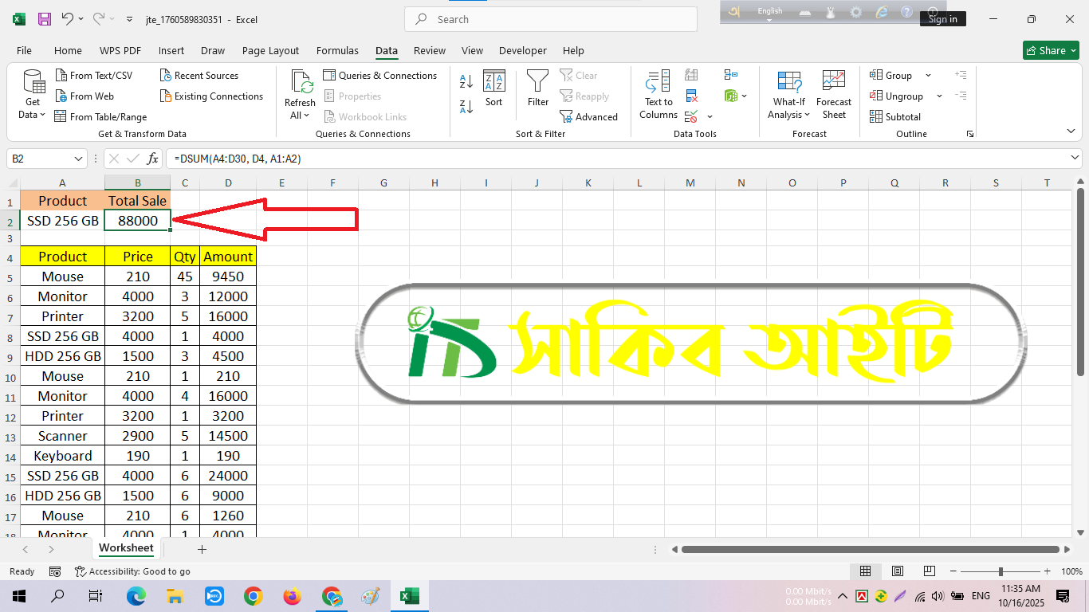Sort descending with the Z-to-A icon

466,106
